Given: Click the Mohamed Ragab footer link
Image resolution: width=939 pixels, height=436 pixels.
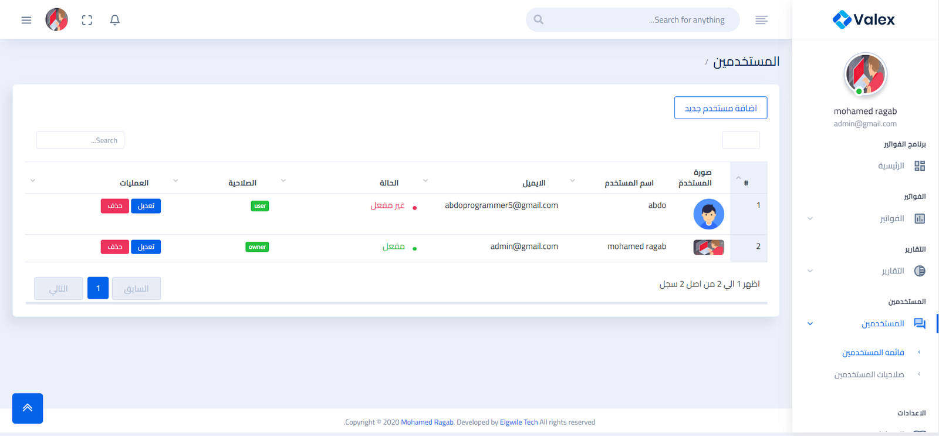Looking at the screenshot, I should (427, 422).
